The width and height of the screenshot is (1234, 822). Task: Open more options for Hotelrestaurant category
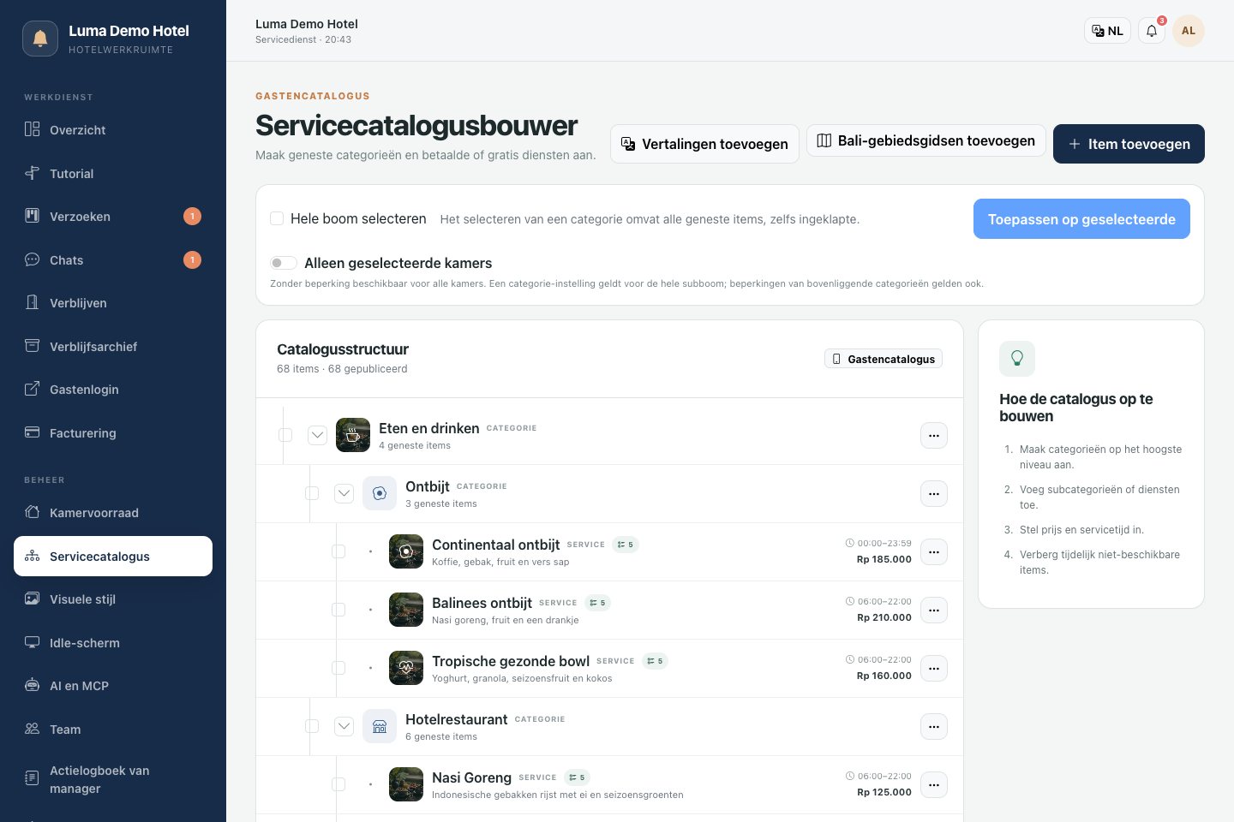(x=934, y=727)
